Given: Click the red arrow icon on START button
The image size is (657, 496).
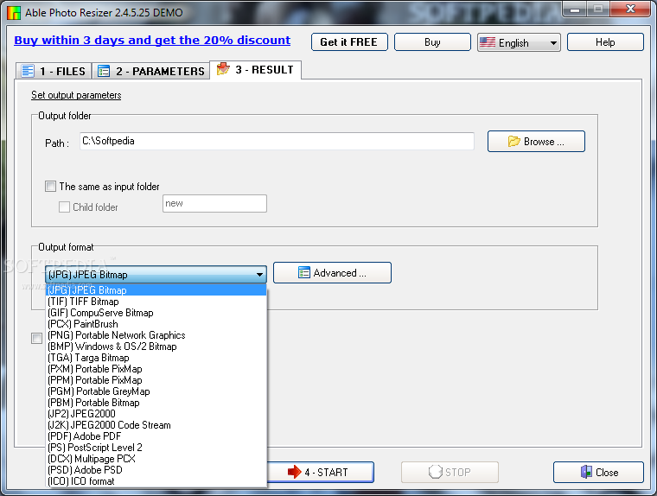Looking at the screenshot, I should pos(295,472).
